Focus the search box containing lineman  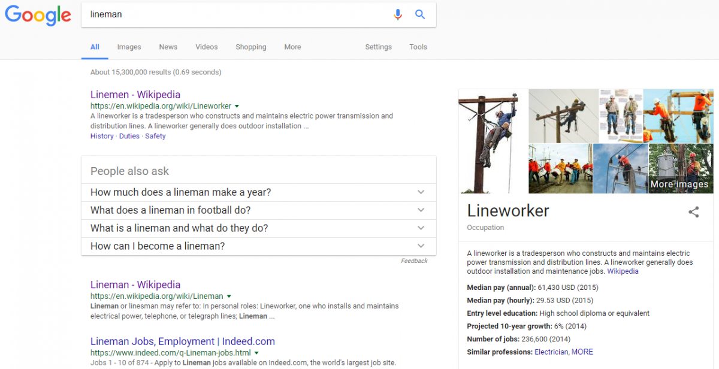click(x=258, y=14)
